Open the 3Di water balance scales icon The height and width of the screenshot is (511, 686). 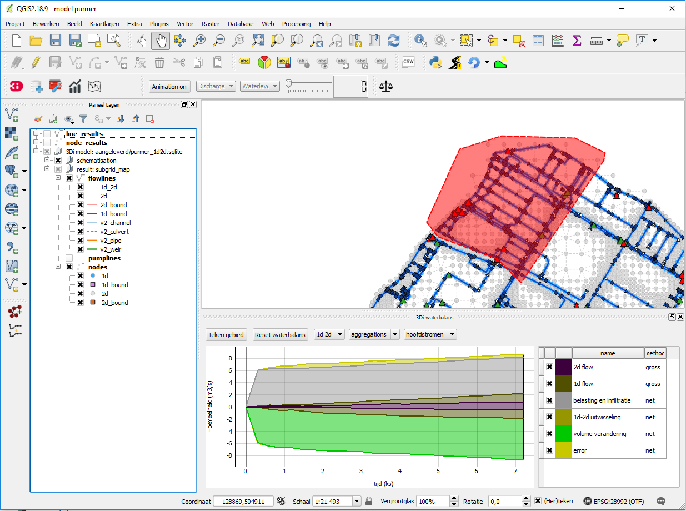pyautogui.click(x=385, y=86)
